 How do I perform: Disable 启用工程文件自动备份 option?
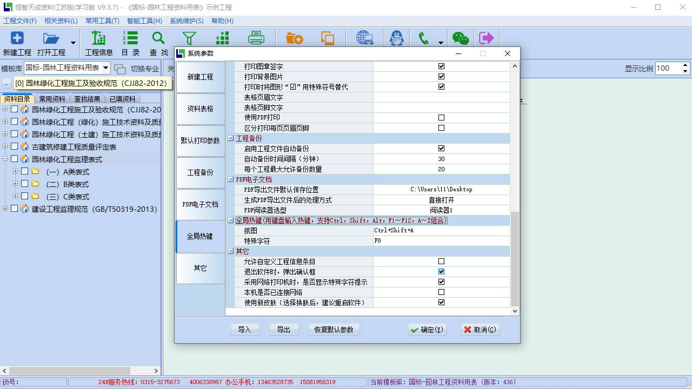[x=441, y=148]
